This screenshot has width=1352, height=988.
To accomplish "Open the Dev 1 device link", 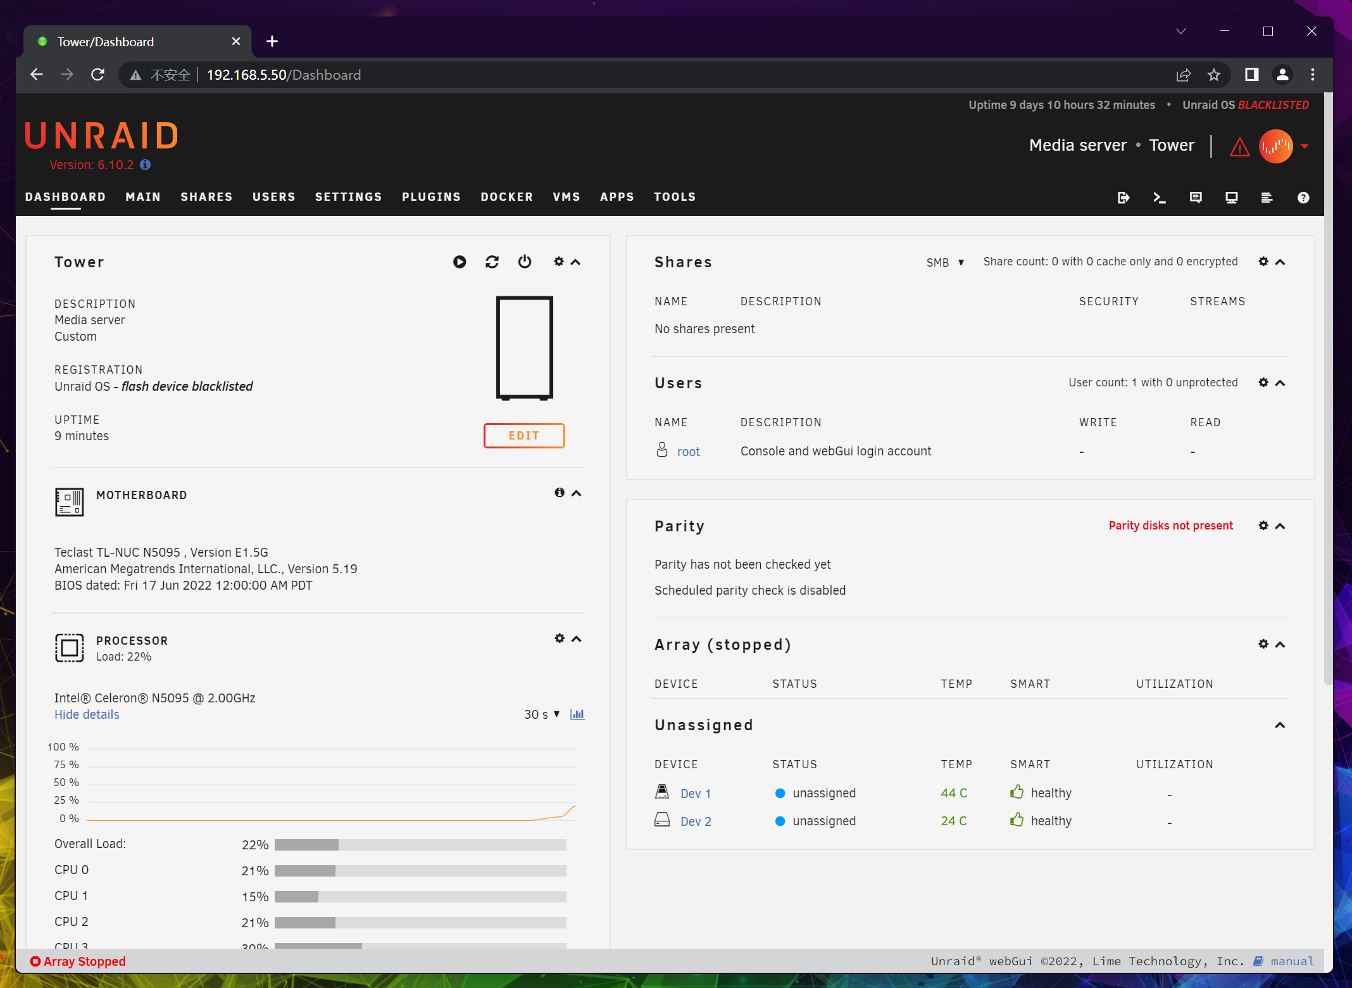I will [696, 794].
